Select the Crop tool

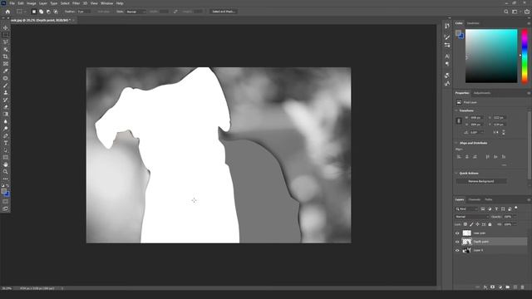(6, 56)
